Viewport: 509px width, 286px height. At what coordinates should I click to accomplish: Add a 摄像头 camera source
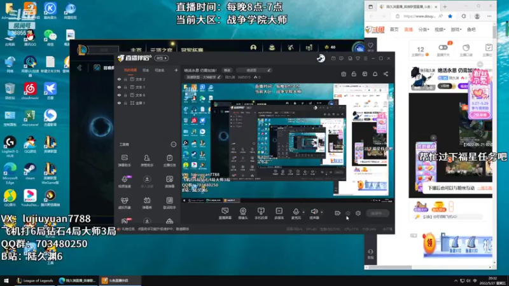click(243, 214)
